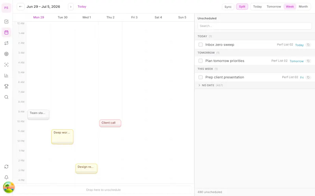Image resolution: width=315 pixels, height=196 pixels.
Task: Click the 490 unscheduled footer text
Action: coord(209,192)
